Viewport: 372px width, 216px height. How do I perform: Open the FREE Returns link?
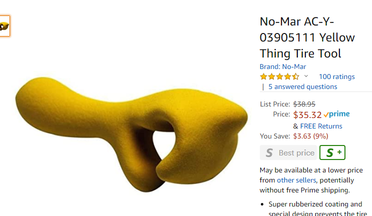pyautogui.click(x=321, y=126)
